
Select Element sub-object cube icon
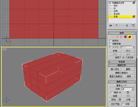(x=130, y=37)
